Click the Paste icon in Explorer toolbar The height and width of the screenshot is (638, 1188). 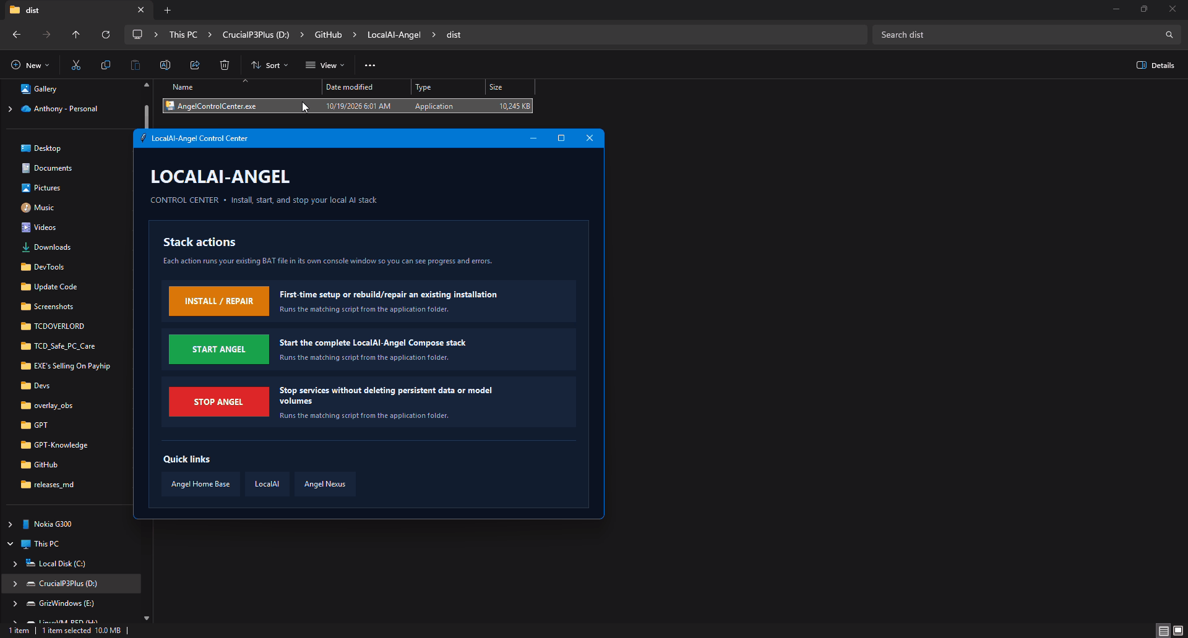[136, 65]
